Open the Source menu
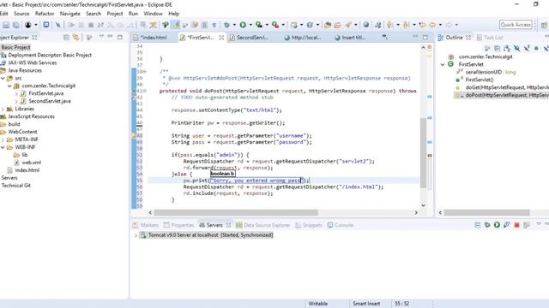 coord(21,14)
